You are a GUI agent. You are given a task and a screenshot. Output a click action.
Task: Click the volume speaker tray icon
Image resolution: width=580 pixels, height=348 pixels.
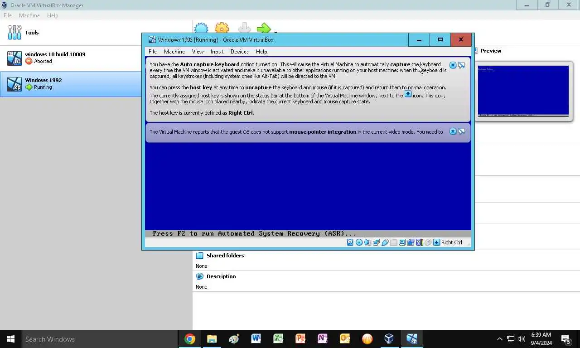click(522, 339)
